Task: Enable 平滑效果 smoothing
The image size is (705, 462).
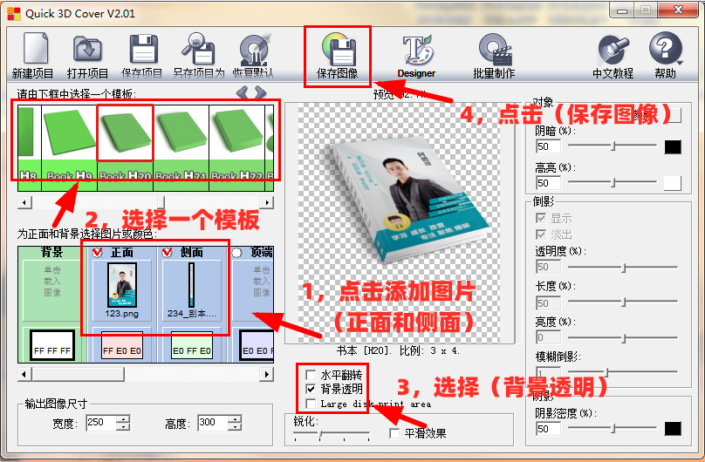Action: (394, 433)
